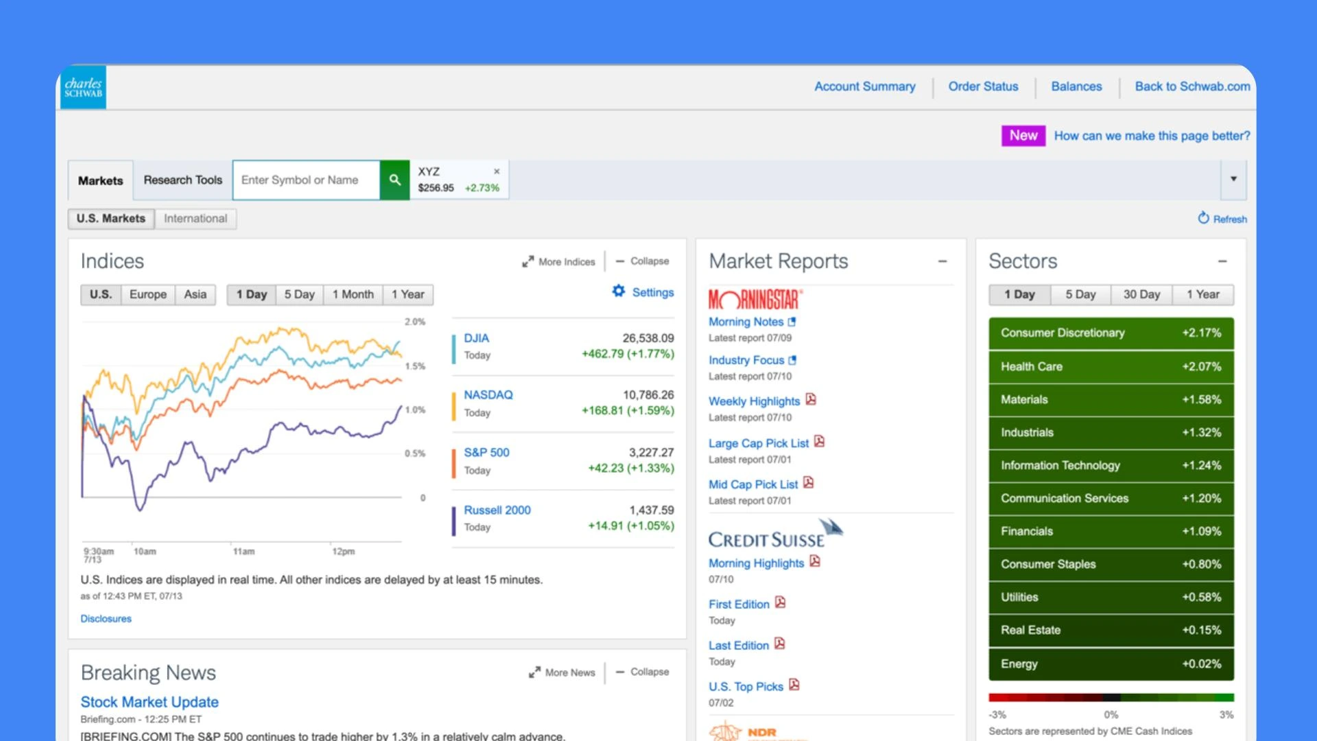Open Stock Market Update headline

[x=150, y=702]
